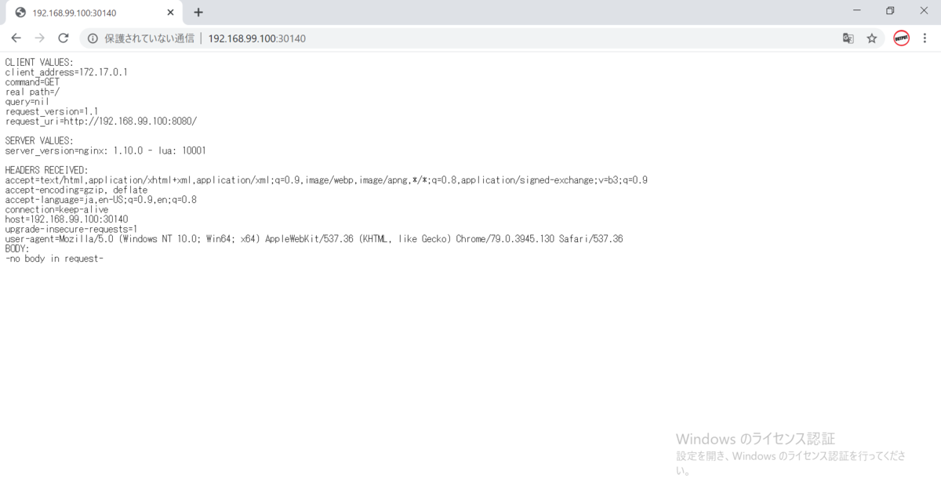This screenshot has height=500, width=941.
Task: Close the 192.168.99.100:30140 tab
Action: click(170, 12)
